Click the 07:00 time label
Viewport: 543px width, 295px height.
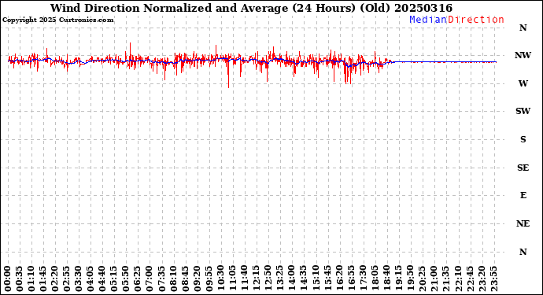(x=150, y=279)
